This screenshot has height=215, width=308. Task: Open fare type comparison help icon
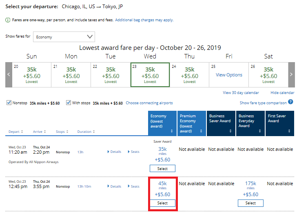[x=290, y=102]
